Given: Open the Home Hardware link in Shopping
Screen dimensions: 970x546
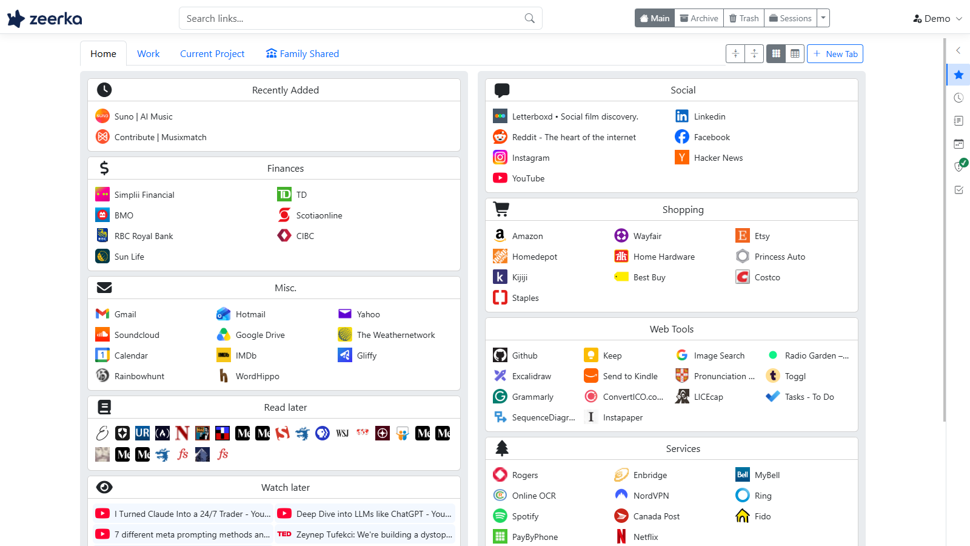Looking at the screenshot, I should click(x=664, y=257).
